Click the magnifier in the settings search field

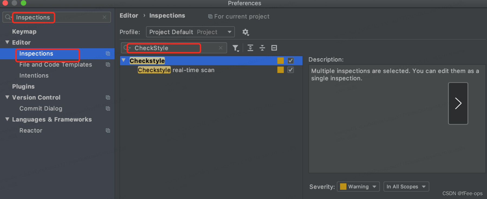point(8,17)
